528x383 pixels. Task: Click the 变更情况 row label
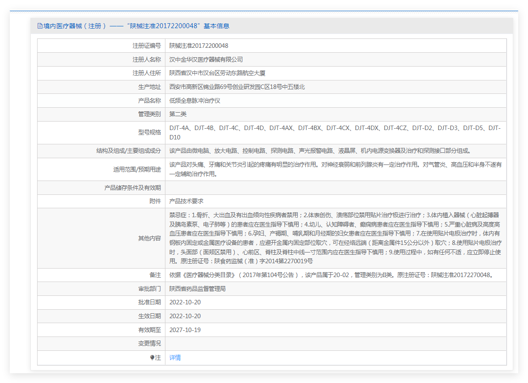(149, 343)
